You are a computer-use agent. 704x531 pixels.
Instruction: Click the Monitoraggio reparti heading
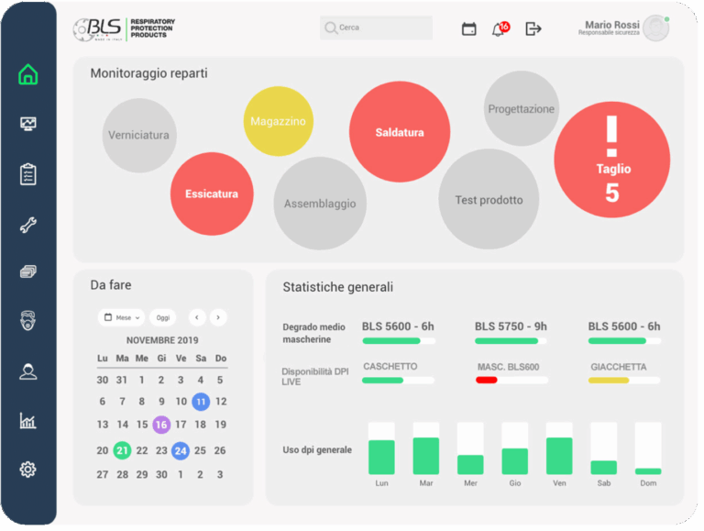click(149, 73)
